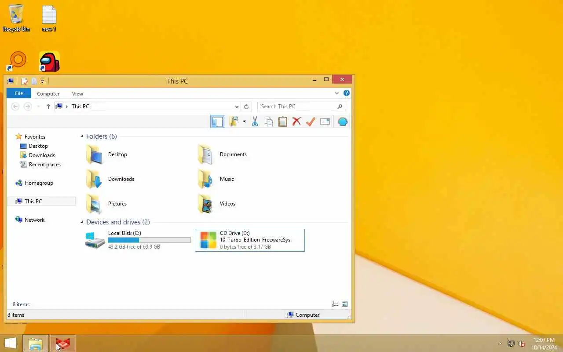Image resolution: width=563 pixels, height=352 pixels.
Task: Select the Pictures folder icon
Action: (95, 204)
